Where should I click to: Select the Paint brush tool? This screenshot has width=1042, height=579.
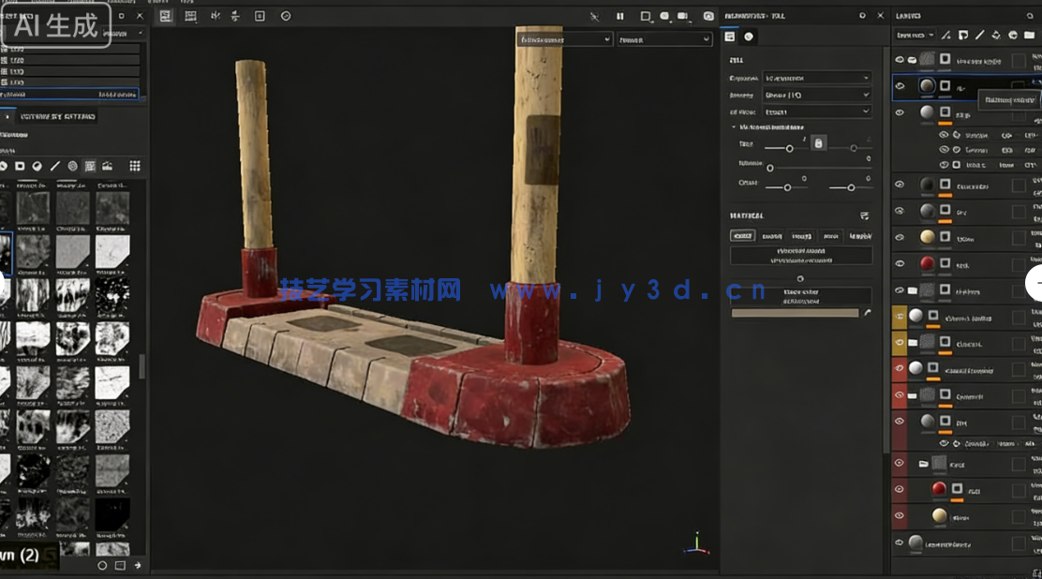click(x=4, y=166)
